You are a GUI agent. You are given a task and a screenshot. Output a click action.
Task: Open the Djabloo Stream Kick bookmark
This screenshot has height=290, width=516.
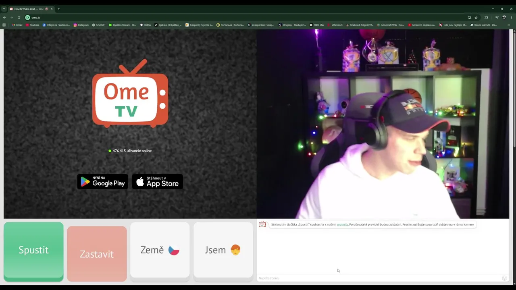pos(123,25)
